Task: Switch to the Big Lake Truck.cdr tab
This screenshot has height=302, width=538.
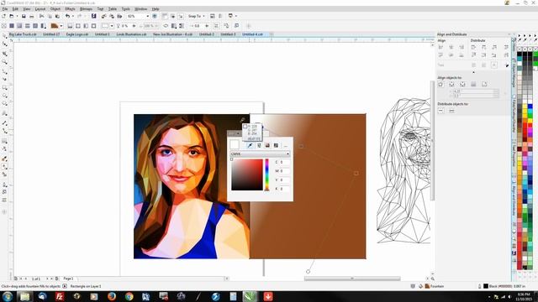Action: click(23, 34)
